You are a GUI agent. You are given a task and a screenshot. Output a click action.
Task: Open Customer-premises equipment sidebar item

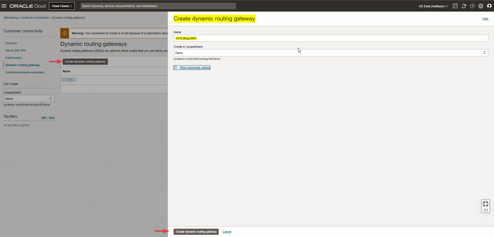point(25,72)
